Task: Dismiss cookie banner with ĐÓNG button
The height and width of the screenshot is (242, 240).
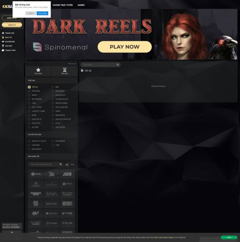Action: (229, 237)
